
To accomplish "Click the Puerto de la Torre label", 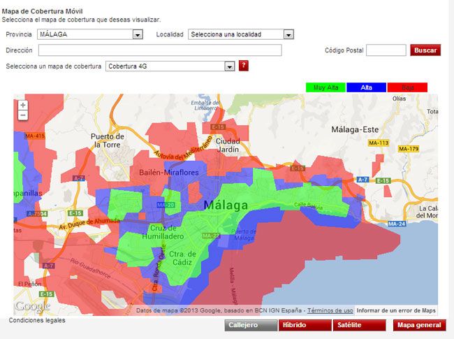I will pos(108,140).
